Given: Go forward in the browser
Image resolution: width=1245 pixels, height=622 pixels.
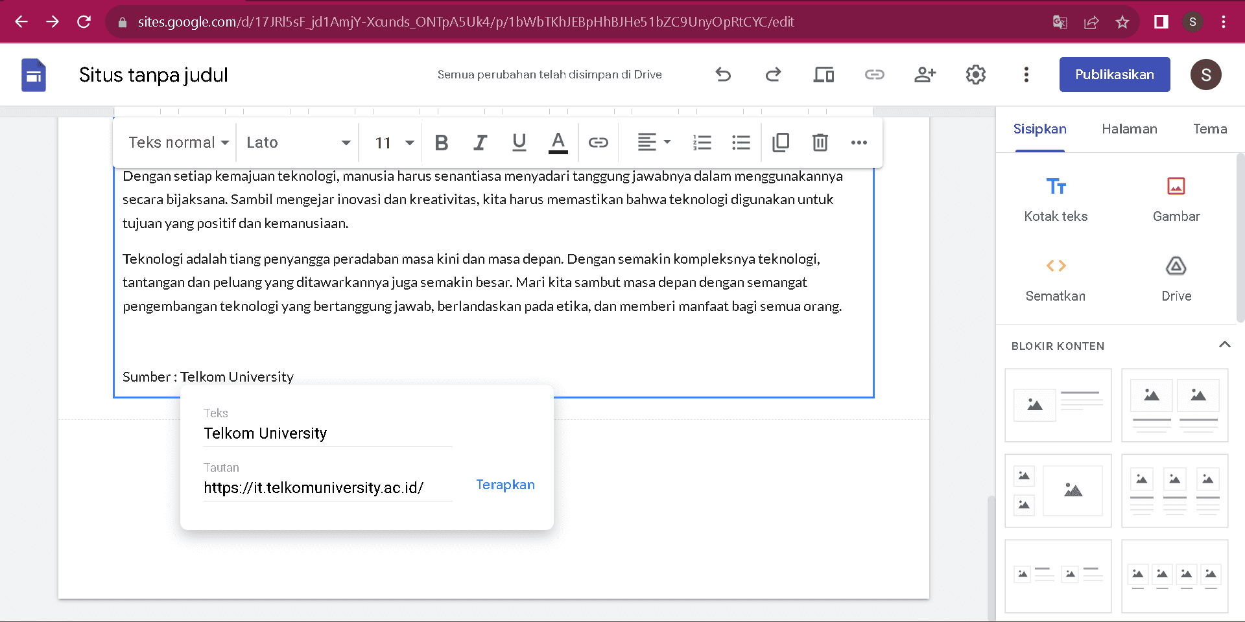Looking at the screenshot, I should 53,21.
